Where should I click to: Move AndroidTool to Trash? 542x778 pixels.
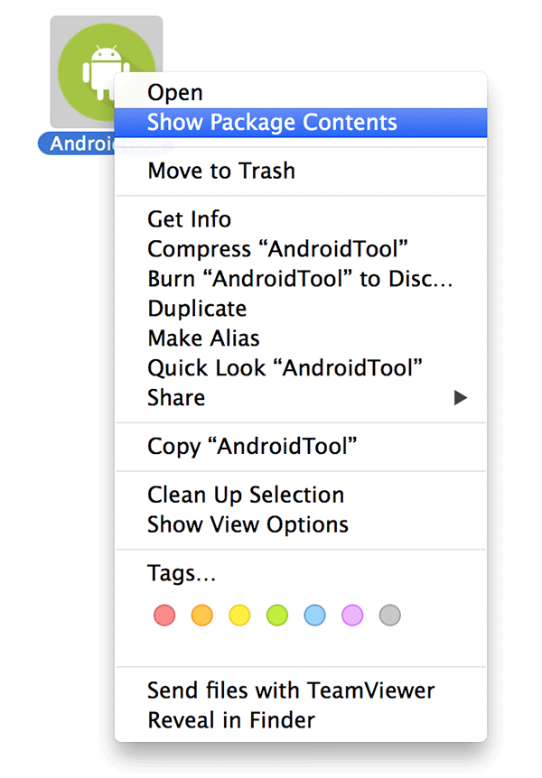[x=220, y=171]
